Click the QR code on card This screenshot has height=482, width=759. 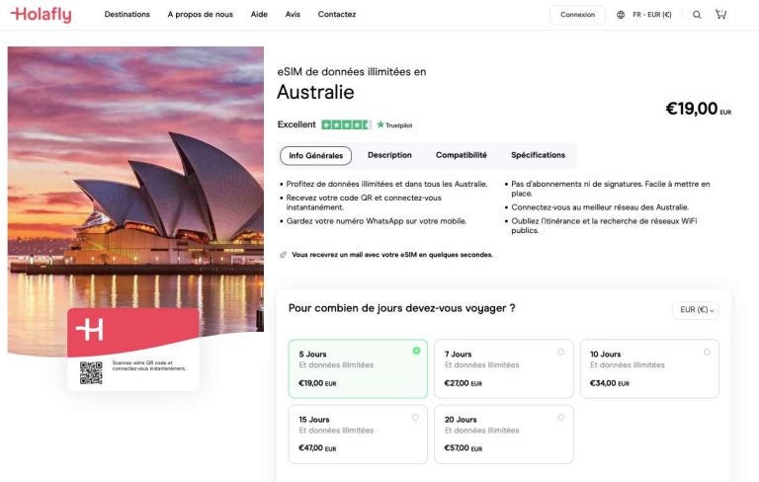click(x=91, y=372)
